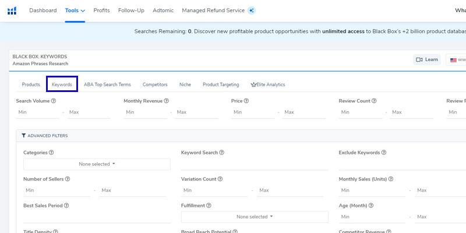Open the Tools dropdown menu
This screenshot has height=233, width=466.
click(75, 10)
